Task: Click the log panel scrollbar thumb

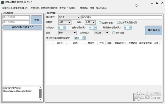Action: tap(40, 93)
